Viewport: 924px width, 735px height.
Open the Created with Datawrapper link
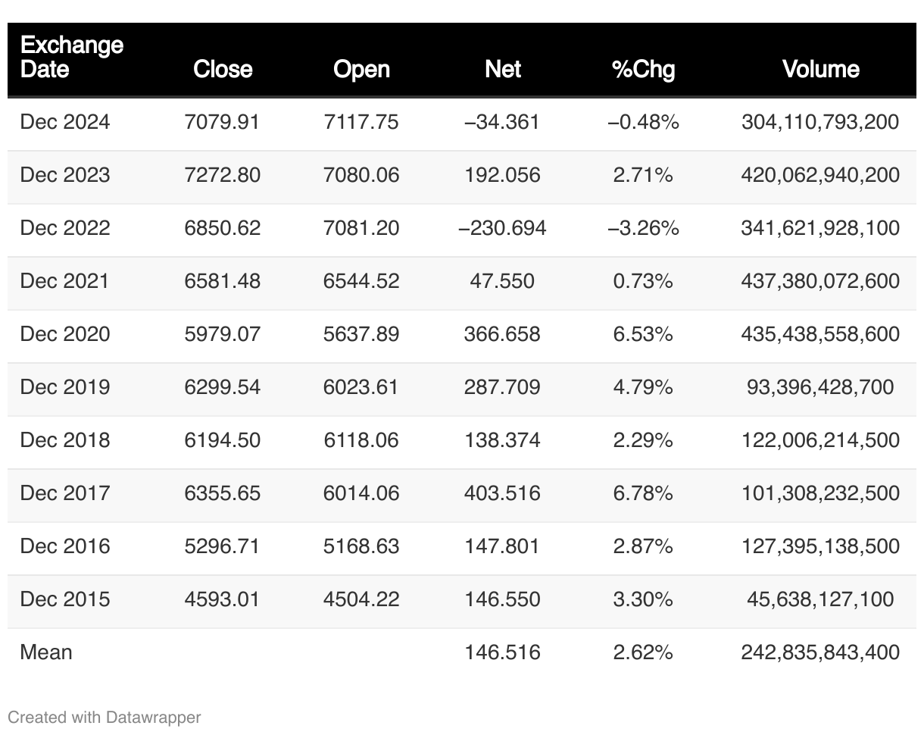pos(105,717)
